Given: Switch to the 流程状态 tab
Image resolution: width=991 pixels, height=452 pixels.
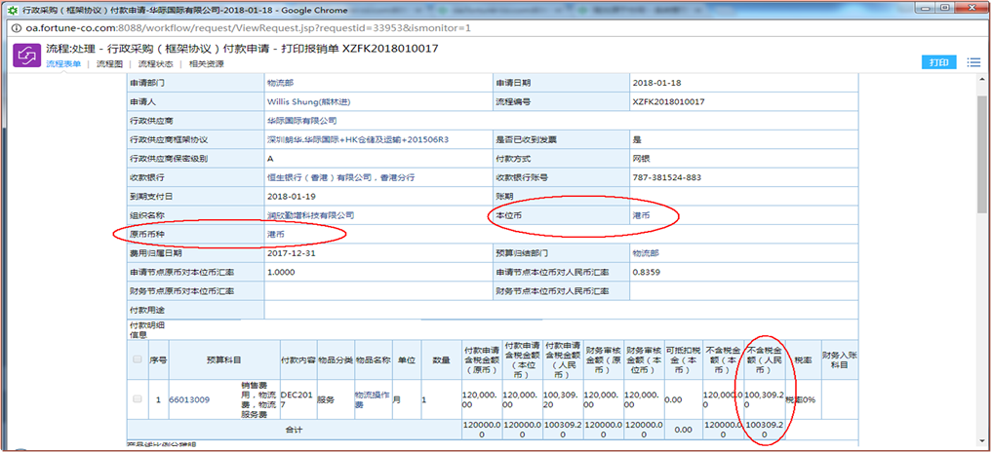Looking at the screenshot, I should tap(155, 63).
